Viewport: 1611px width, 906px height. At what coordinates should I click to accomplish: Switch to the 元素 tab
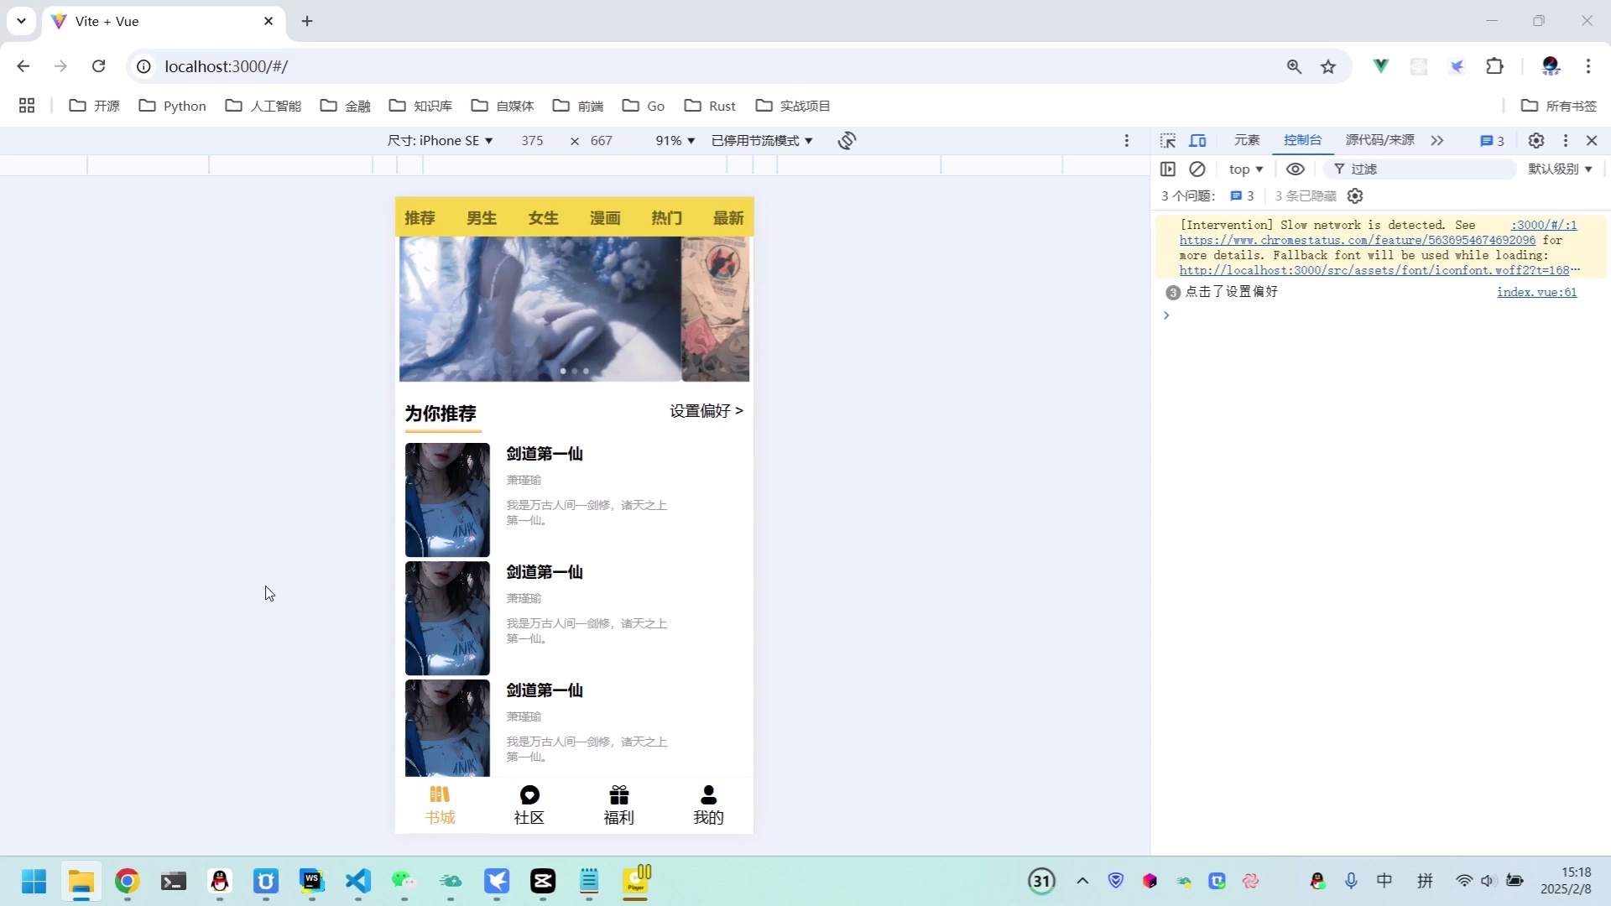coord(1245,140)
